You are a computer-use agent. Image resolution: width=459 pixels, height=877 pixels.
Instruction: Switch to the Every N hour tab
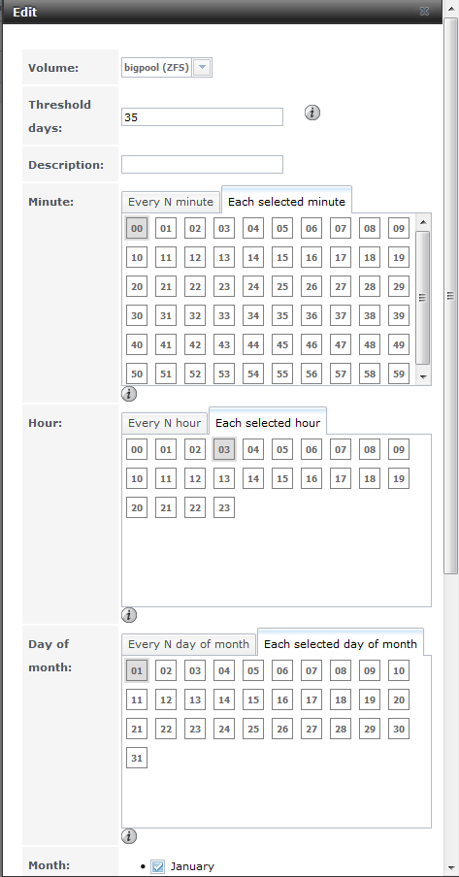coord(164,423)
